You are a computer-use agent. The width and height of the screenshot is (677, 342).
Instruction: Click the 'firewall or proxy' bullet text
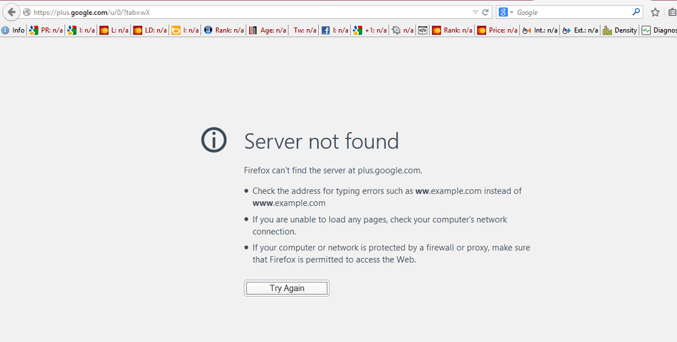click(391, 254)
